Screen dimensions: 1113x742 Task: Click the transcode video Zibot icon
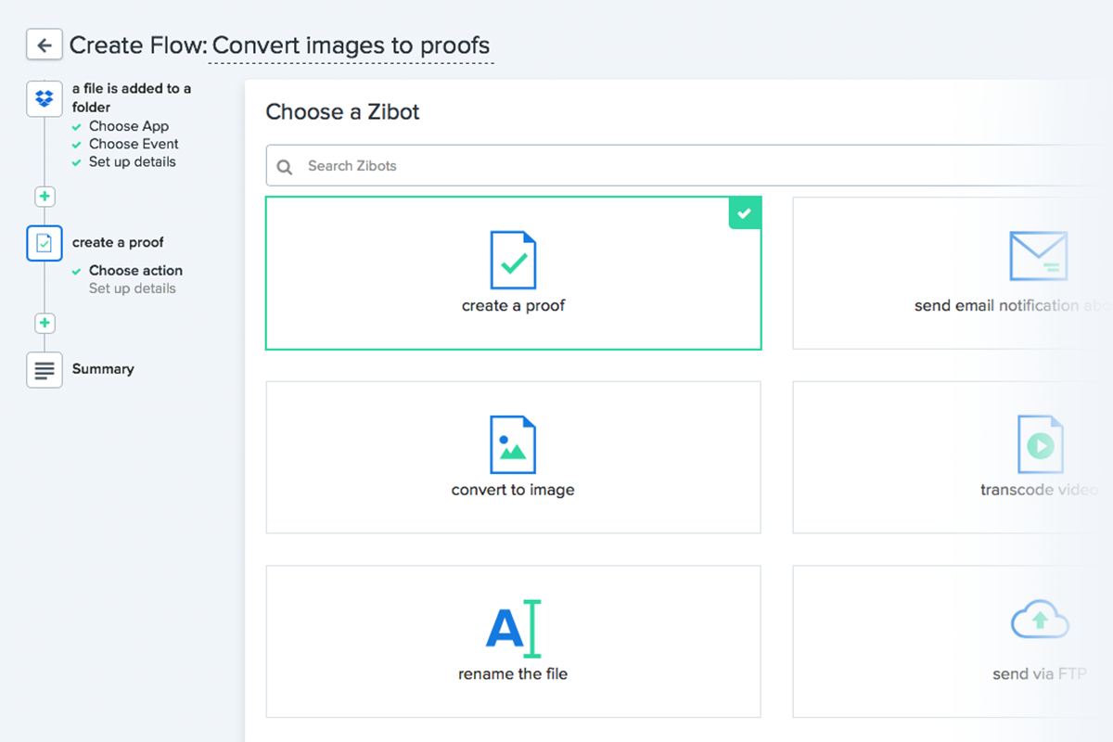coord(1040,442)
